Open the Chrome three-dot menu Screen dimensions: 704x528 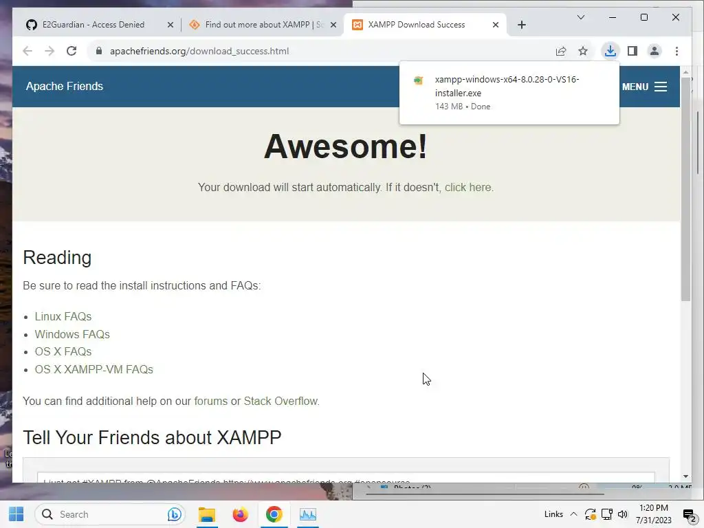tap(676, 51)
